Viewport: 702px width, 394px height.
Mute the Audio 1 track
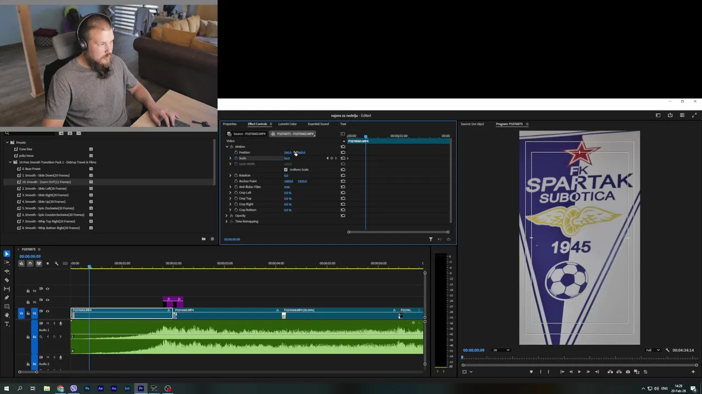48,323
